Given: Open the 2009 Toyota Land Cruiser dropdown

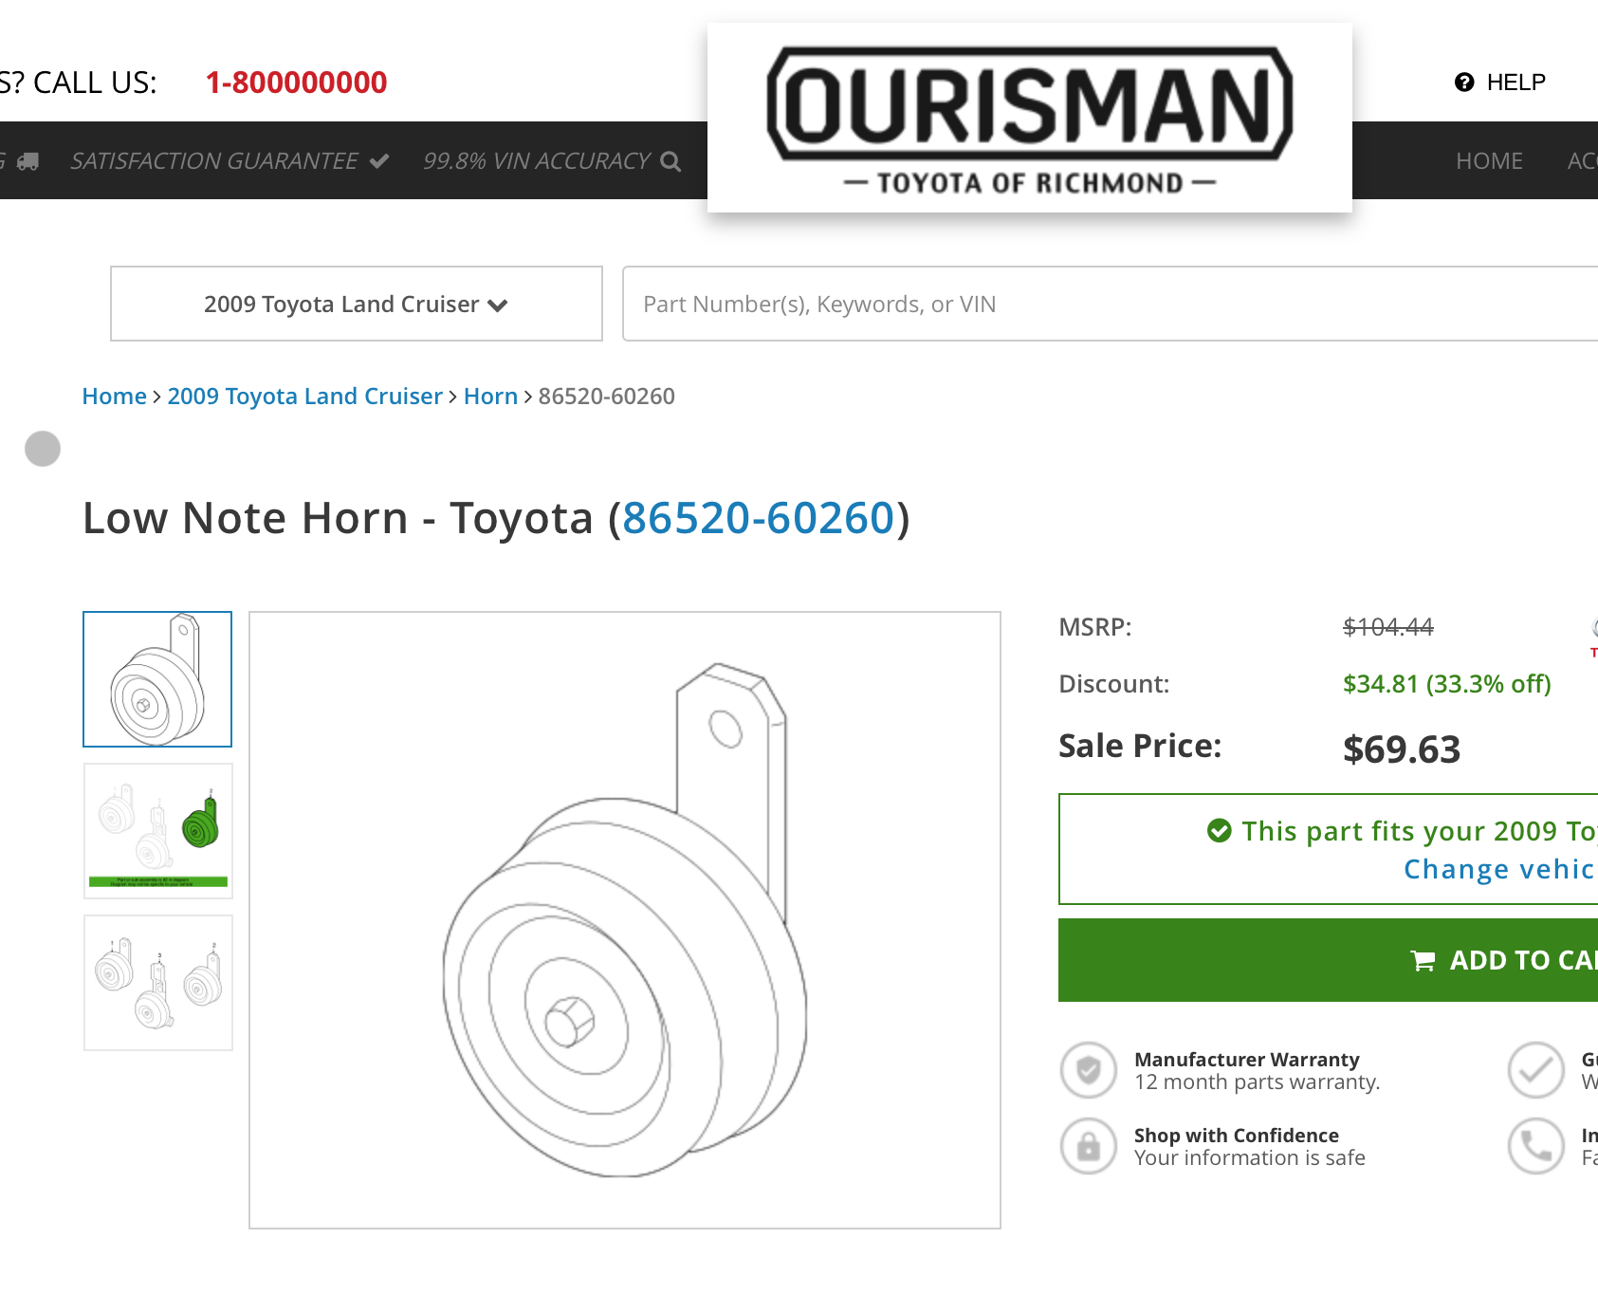Looking at the screenshot, I should coord(357,304).
